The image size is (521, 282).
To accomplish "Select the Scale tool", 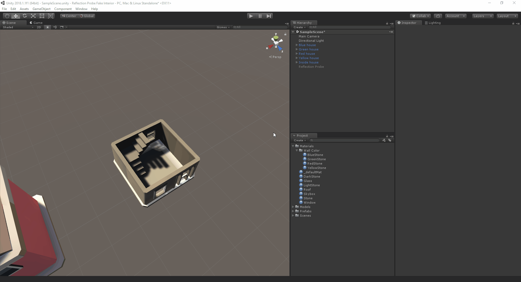I will coord(33,16).
